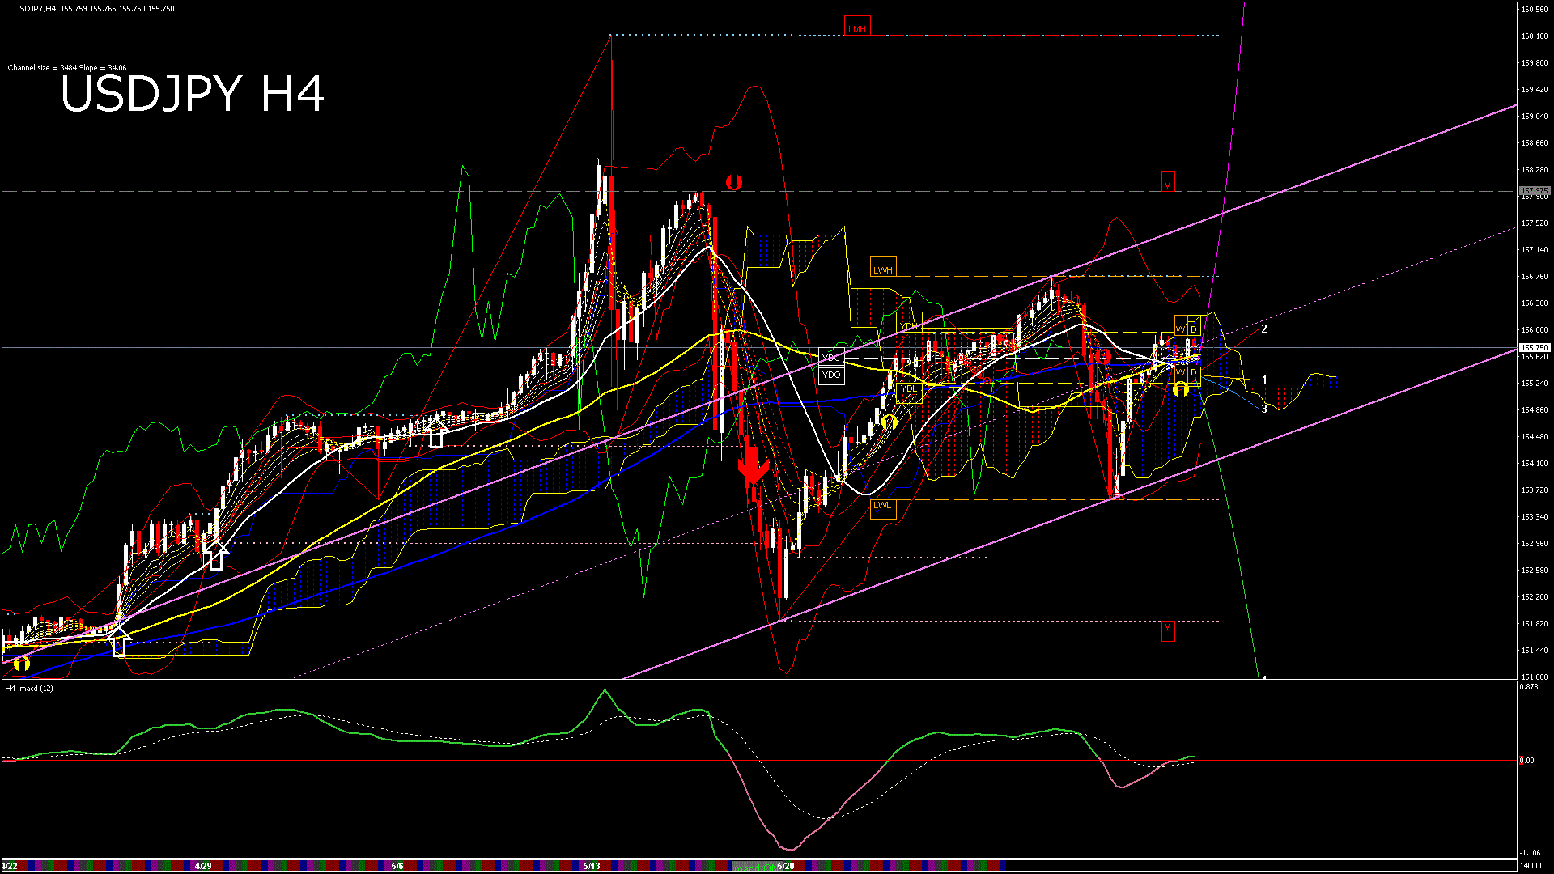Click the large red horseshoe marker below LMH
Image resolution: width=1554 pixels, height=874 pixels.
pos(733,182)
